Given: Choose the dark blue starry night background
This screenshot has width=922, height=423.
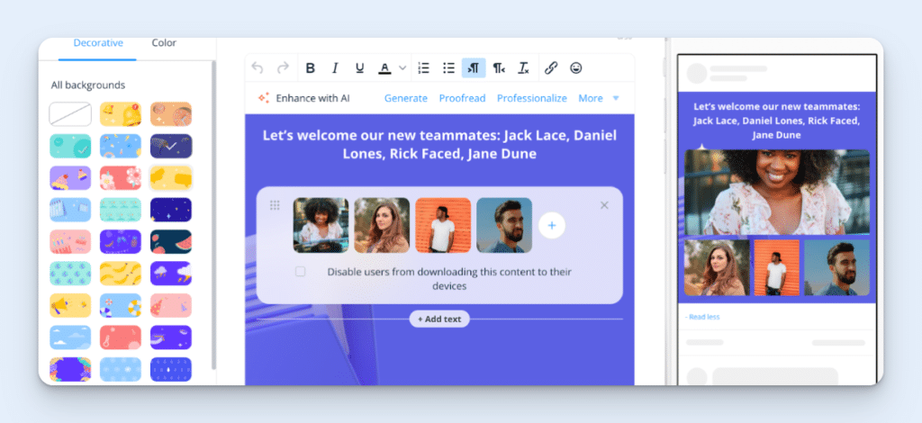Looking at the screenshot, I should [x=171, y=209].
